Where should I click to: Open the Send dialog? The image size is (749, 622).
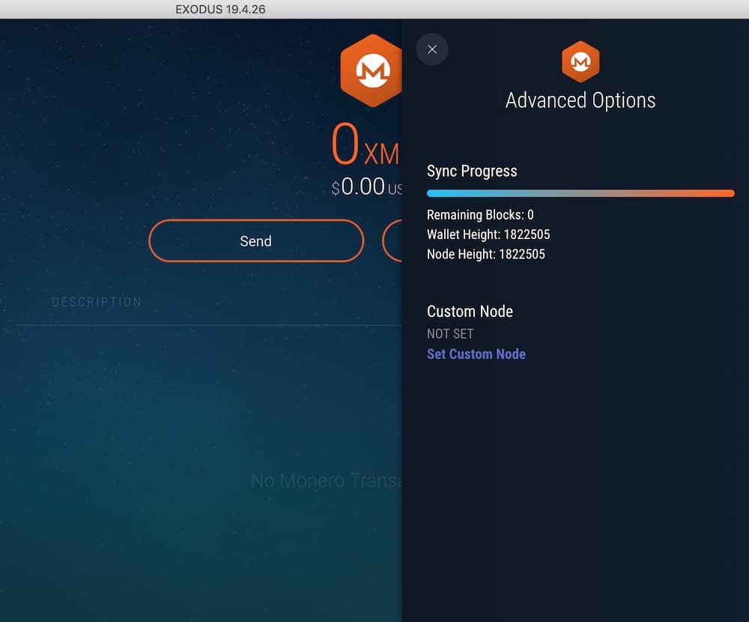click(x=256, y=241)
